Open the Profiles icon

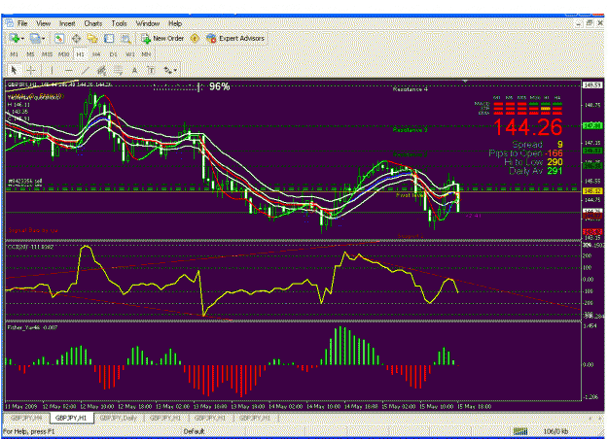[35, 38]
